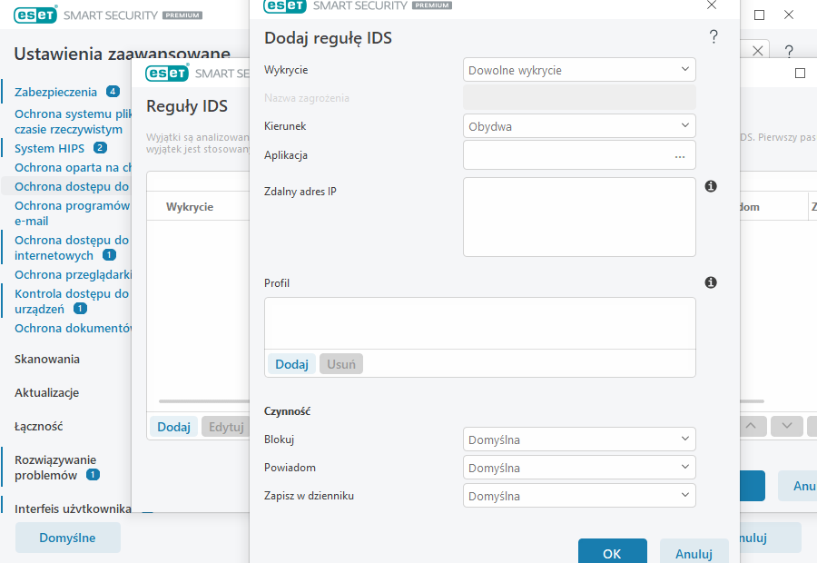Open the Wykrycie dropdown

point(579,70)
